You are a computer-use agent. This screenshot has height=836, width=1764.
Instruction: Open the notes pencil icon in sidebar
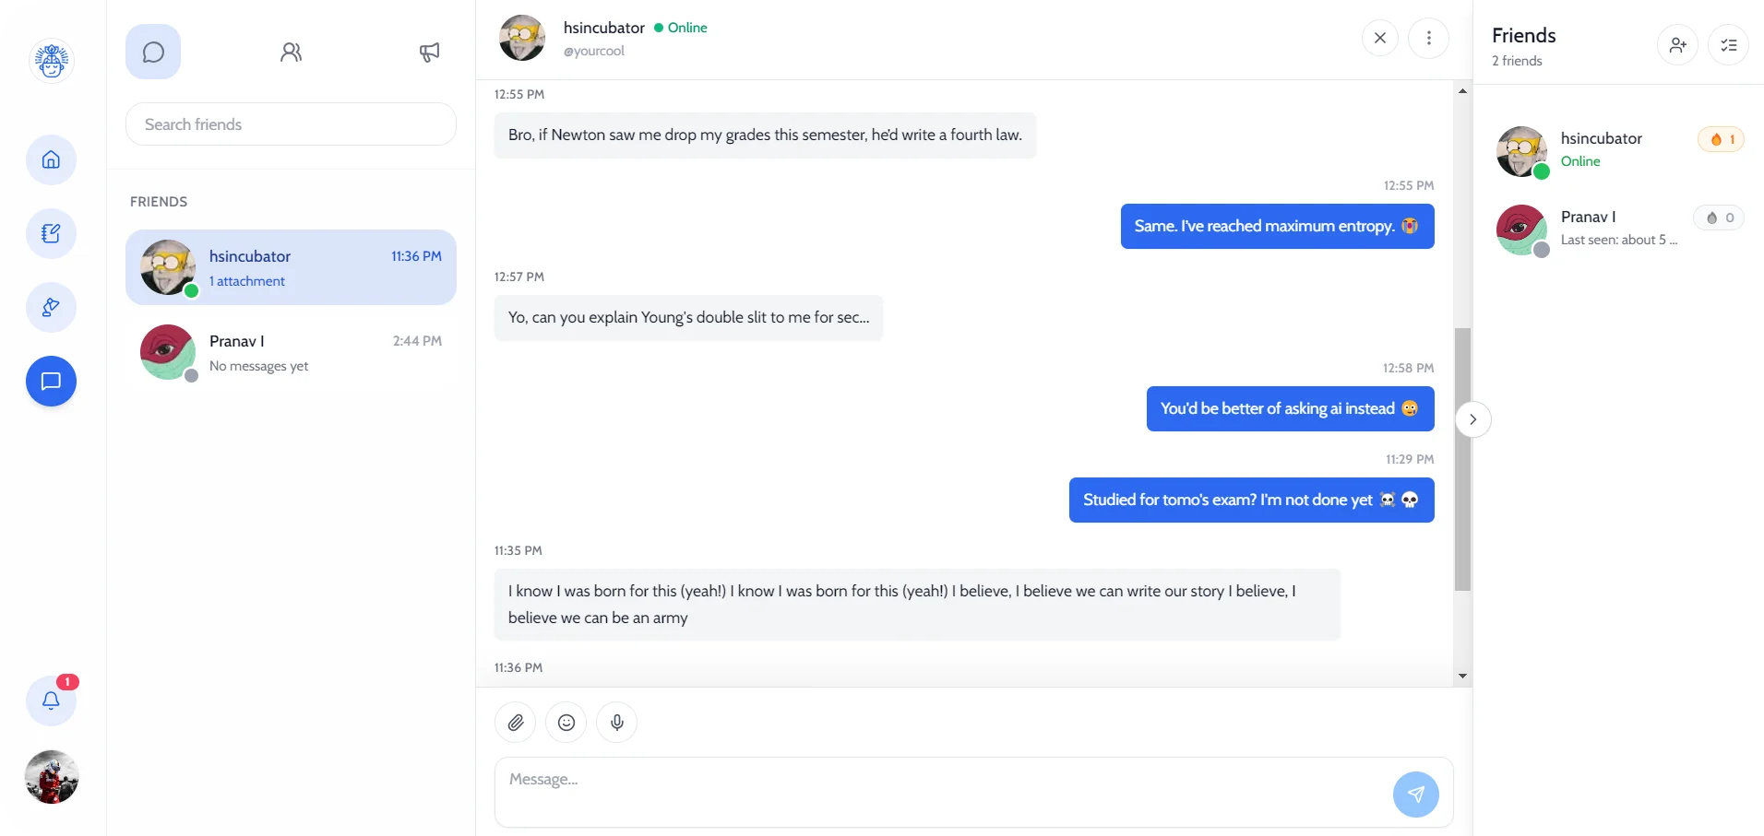(x=51, y=233)
